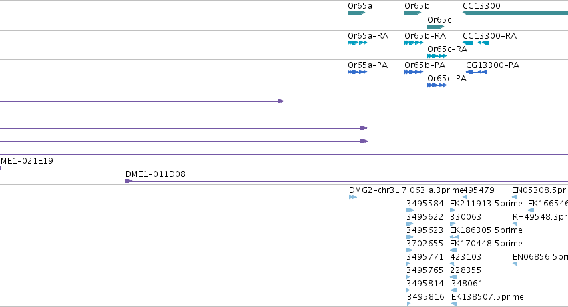The height and width of the screenshot is (307, 568).
Task: Click the EK211913.5prime label
Action: [x=486, y=204]
